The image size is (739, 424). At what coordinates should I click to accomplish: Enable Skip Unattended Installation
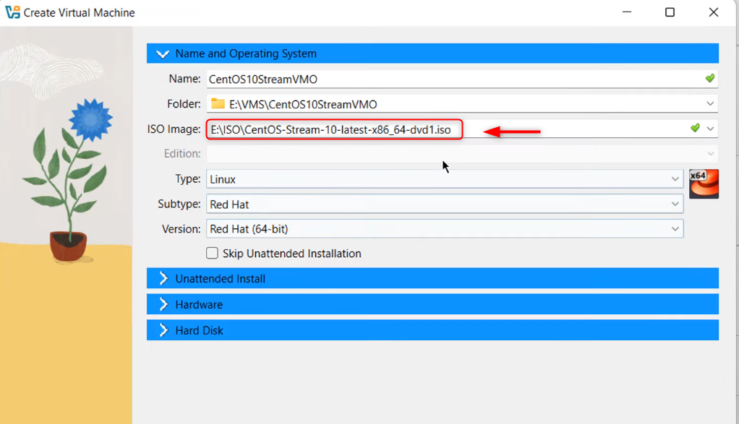click(x=212, y=253)
